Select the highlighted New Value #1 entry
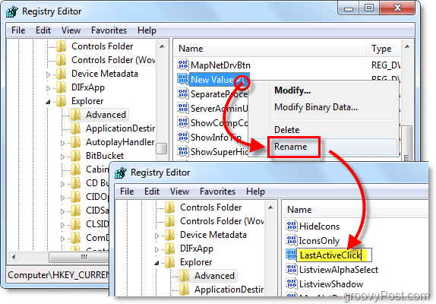The image size is (436, 304). tap(219, 80)
